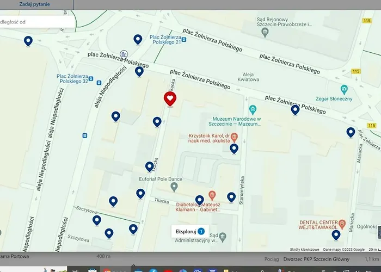
Task: Select the pin beside Plac Żołnierza Polskiego 21
Action: [138, 39]
